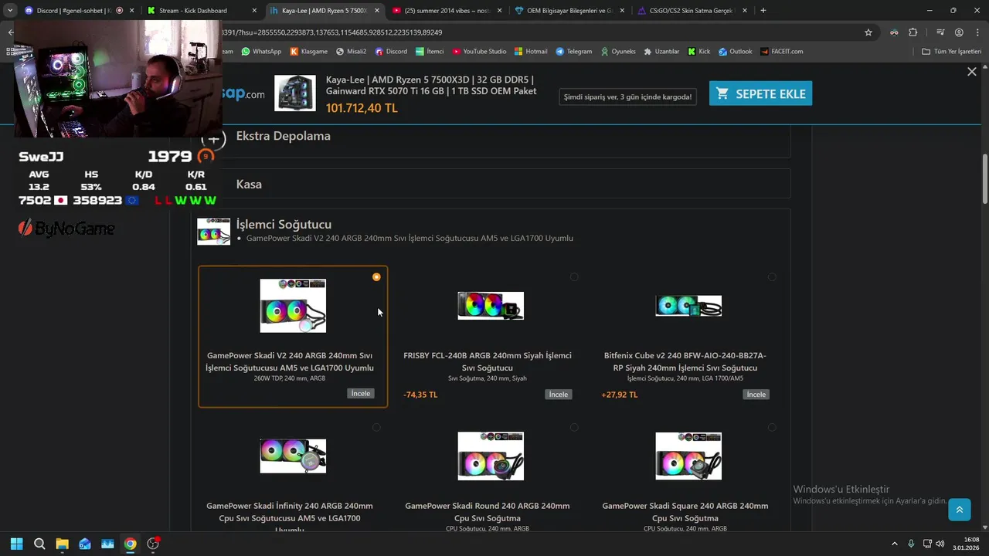The image size is (989, 556).
Task: Select the GamePower Skadi Square 240 radio button
Action: 772,427
